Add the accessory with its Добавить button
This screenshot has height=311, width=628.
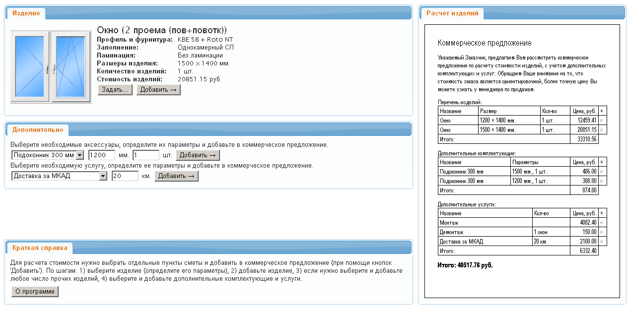198,155
